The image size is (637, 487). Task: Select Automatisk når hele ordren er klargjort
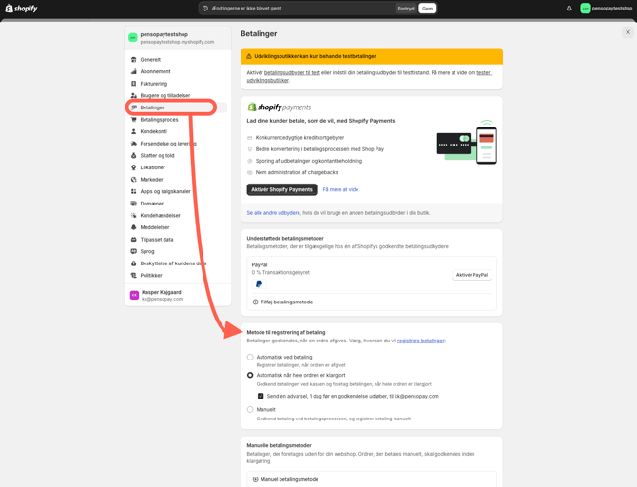[x=250, y=375]
